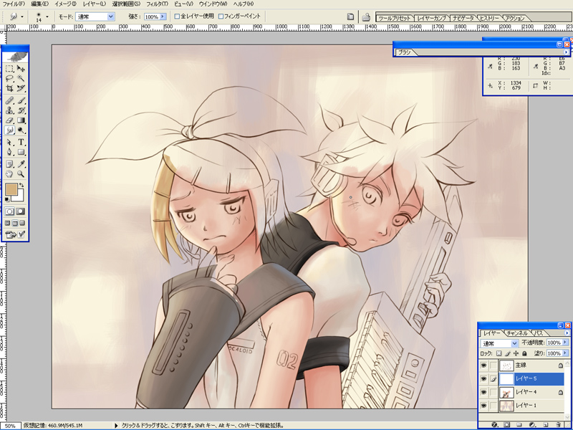Viewport: 573px width, 430px height.
Task: Select the History Brush tool
Action: (x=21, y=110)
